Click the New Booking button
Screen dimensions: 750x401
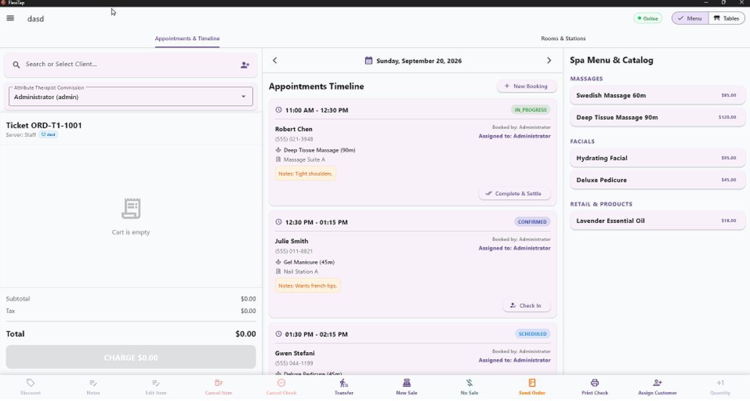pos(526,86)
